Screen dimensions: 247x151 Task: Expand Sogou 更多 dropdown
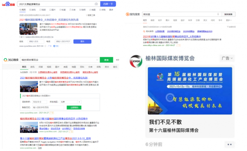coord(229,20)
